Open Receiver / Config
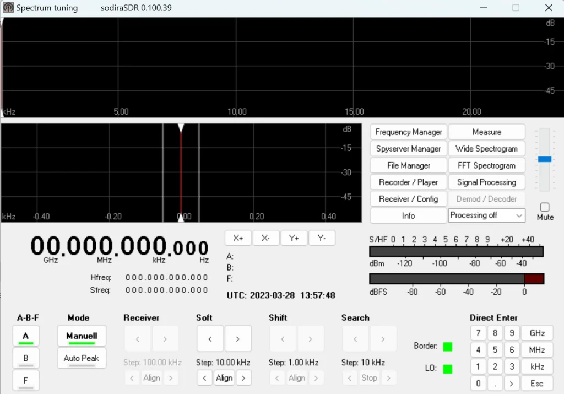 click(408, 199)
